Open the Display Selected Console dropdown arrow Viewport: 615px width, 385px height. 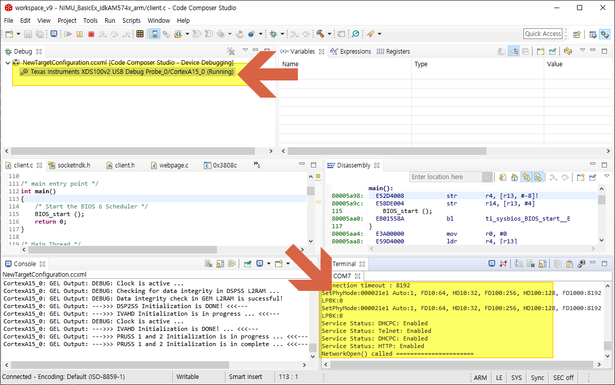[x=269, y=264]
